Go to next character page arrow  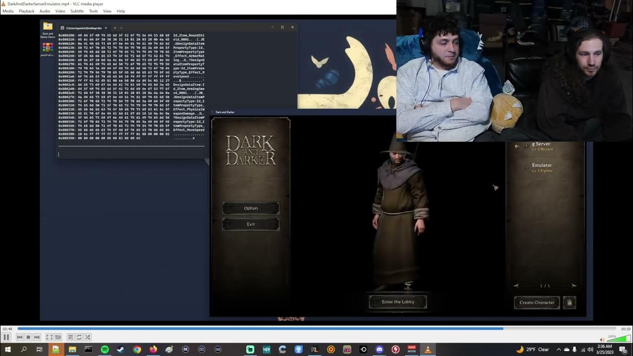[x=574, y=286]
